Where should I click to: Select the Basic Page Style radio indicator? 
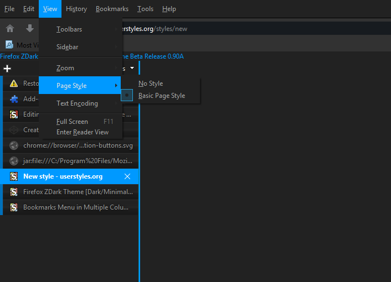pos(127,95)
